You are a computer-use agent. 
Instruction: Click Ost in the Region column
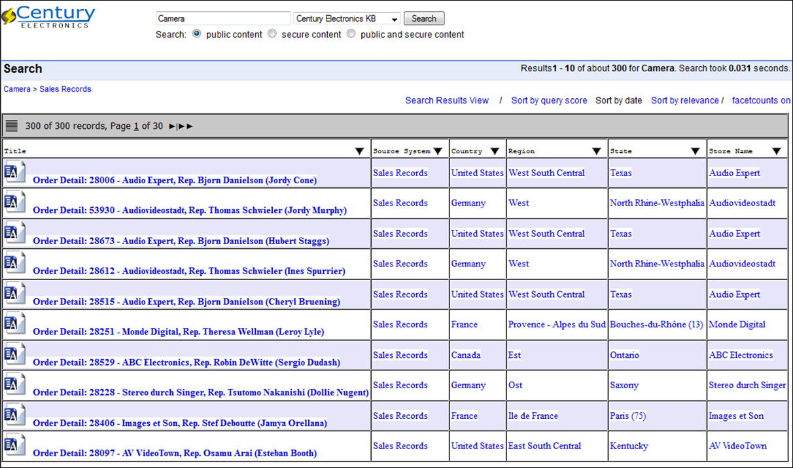(x=516, y=385)
